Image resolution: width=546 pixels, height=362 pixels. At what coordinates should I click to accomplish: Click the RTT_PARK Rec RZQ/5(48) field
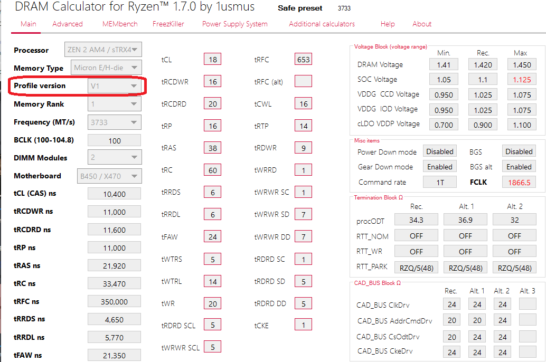coord(416,268)
